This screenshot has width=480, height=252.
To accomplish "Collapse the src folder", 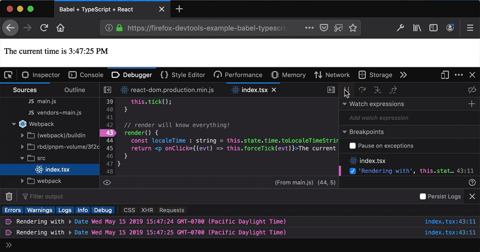I will click(x=22, y=158).
